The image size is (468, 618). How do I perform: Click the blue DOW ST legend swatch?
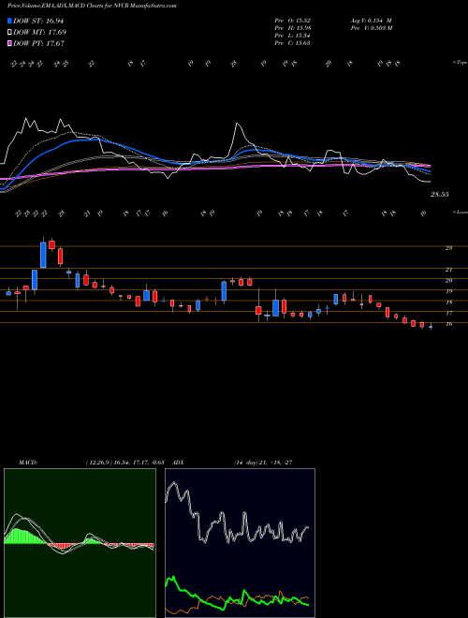point(9,21)
